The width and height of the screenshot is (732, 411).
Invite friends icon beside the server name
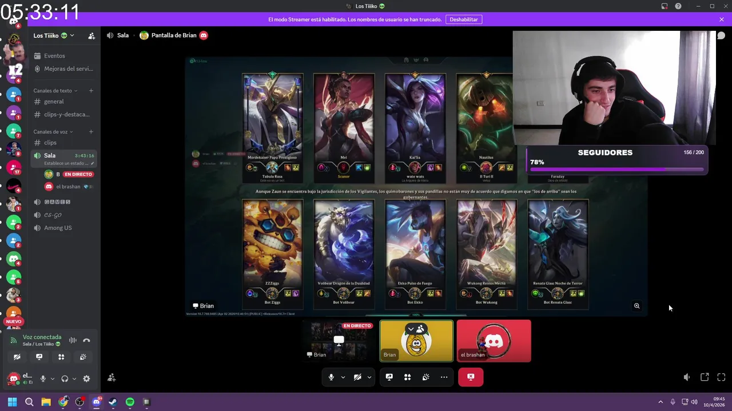tap(91, 35)
